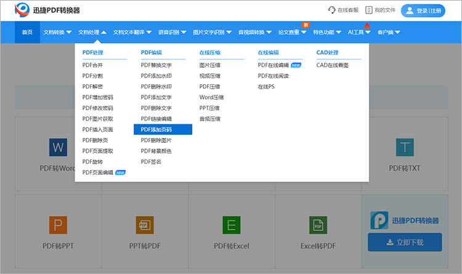The width and height of the screenshot is (462, 274).
Task: Choose PDF删除页 option
Action: (95, 140)
